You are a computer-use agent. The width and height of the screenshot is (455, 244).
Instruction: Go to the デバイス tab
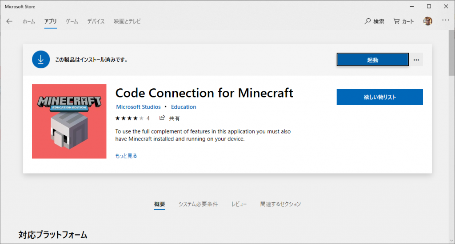[96, 21]
